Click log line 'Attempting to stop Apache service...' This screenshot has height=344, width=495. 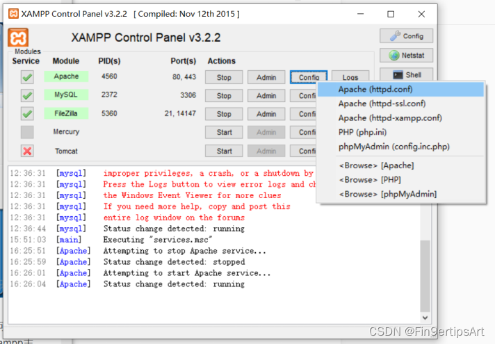[185, 251]
